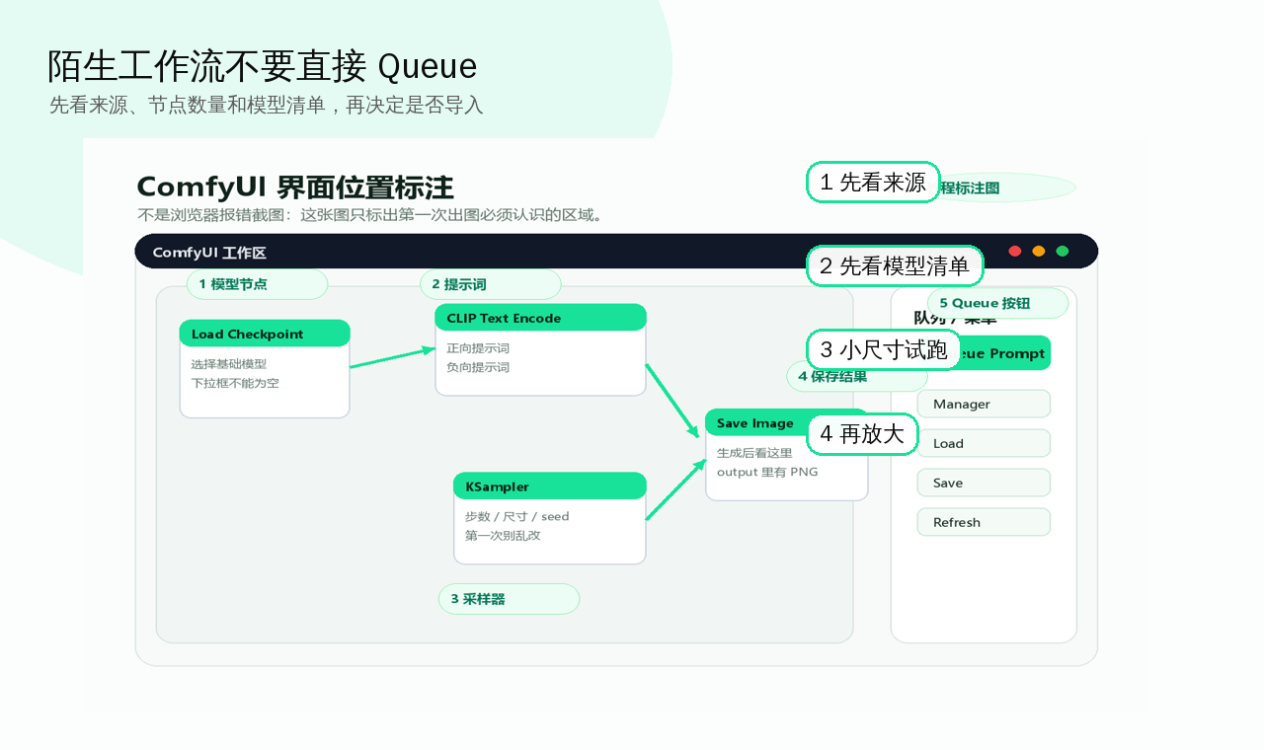Screen dimensions: 1264x750
Task: Click the 'output 里有 PNG' text
Action: coord(767,472)
